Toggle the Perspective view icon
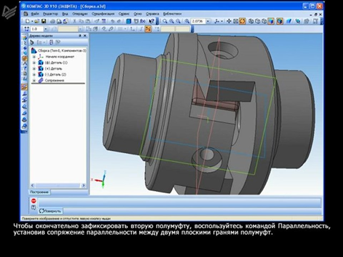This screenshot has height=257, width=343. 289,21
